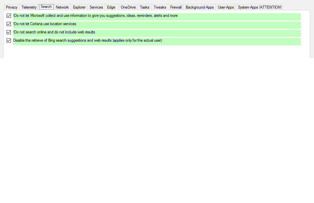Go to the Network tab
This screenshot has height=203, width=314.
click(x=62, y=7)
